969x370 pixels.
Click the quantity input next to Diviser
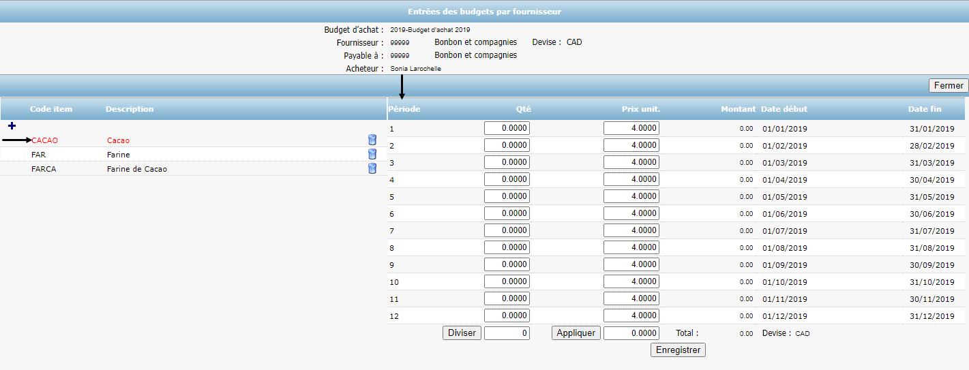[x=507, y=333]
